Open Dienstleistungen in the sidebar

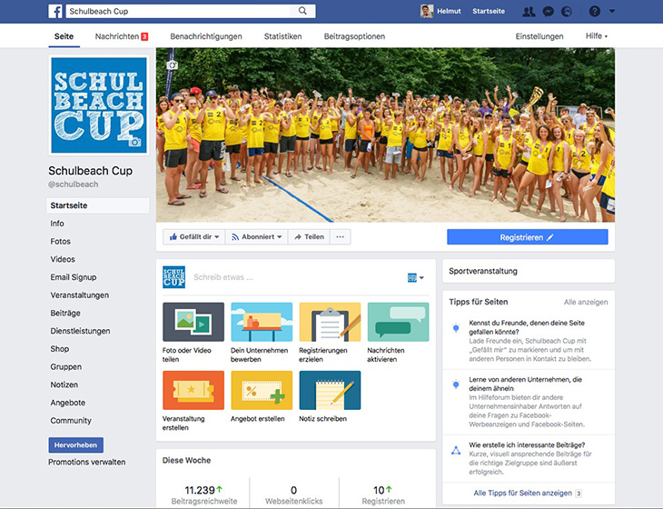pos(80,331)
